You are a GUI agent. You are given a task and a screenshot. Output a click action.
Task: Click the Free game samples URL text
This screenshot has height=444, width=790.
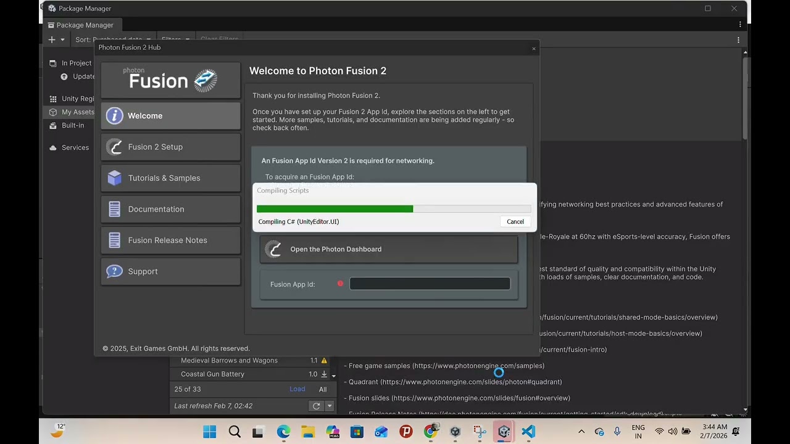[478, 366]
